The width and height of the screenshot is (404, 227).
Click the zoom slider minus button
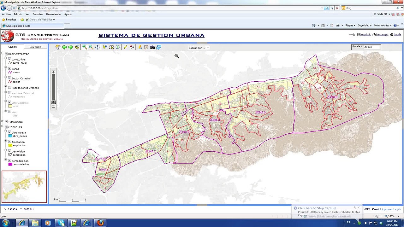click(x=53, y=106)
